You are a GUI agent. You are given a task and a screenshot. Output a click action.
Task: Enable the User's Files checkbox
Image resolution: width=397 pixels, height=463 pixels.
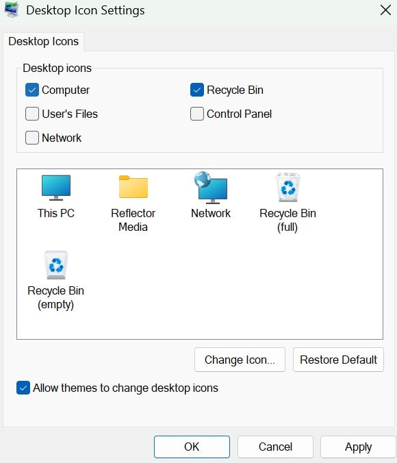click(x=32, y=114)
